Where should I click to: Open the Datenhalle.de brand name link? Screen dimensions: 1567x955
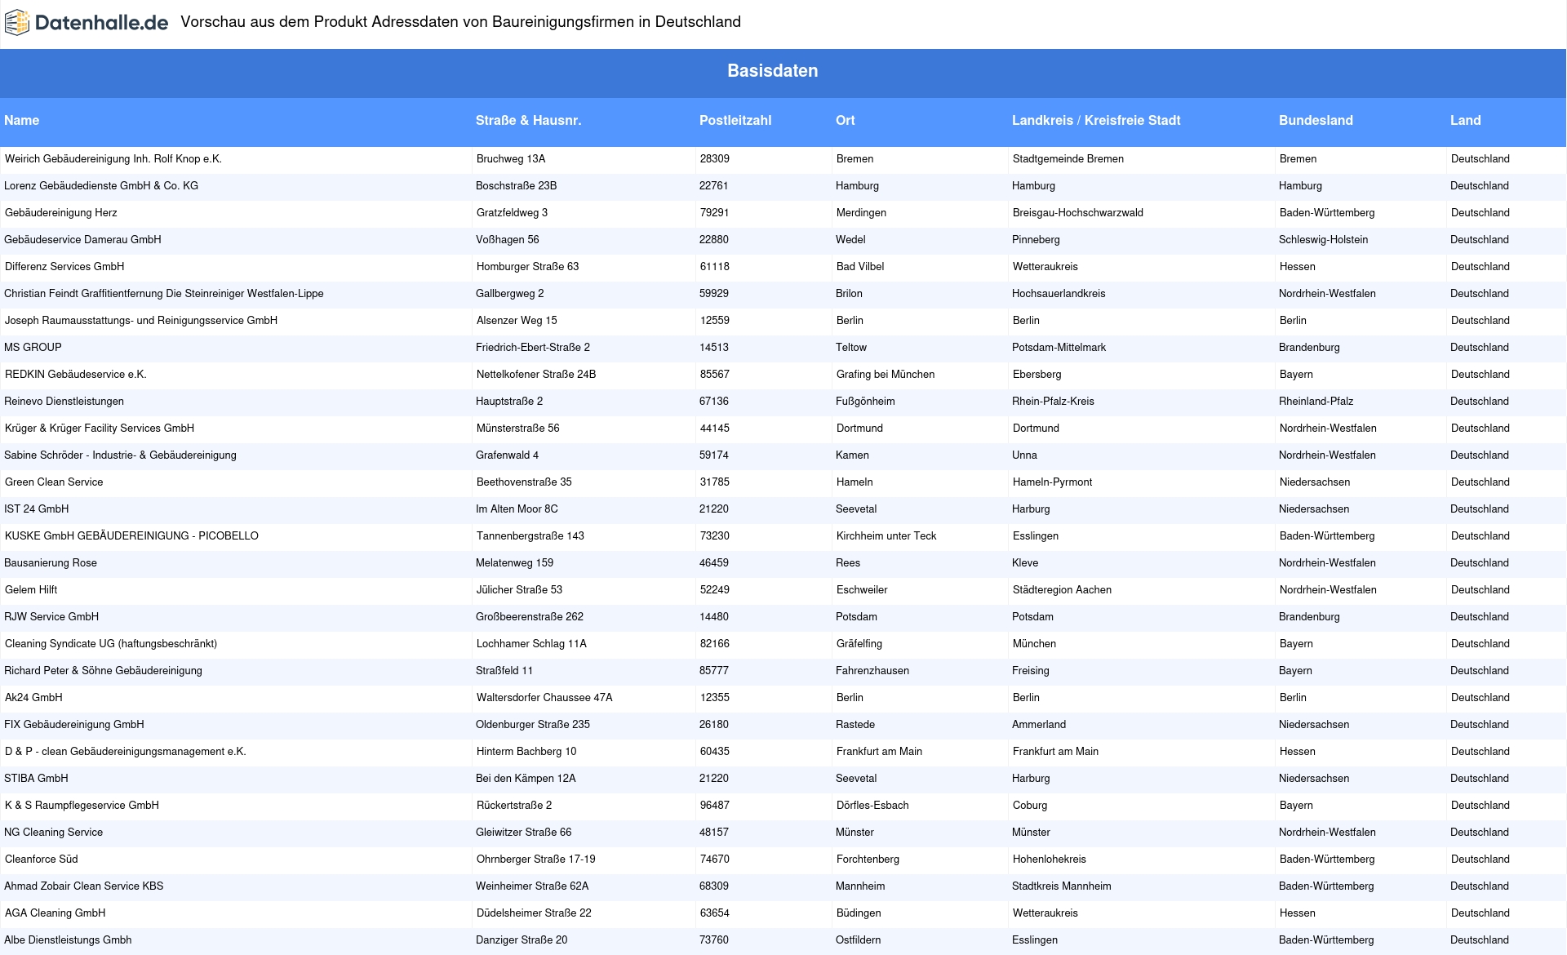pos(101,23)
